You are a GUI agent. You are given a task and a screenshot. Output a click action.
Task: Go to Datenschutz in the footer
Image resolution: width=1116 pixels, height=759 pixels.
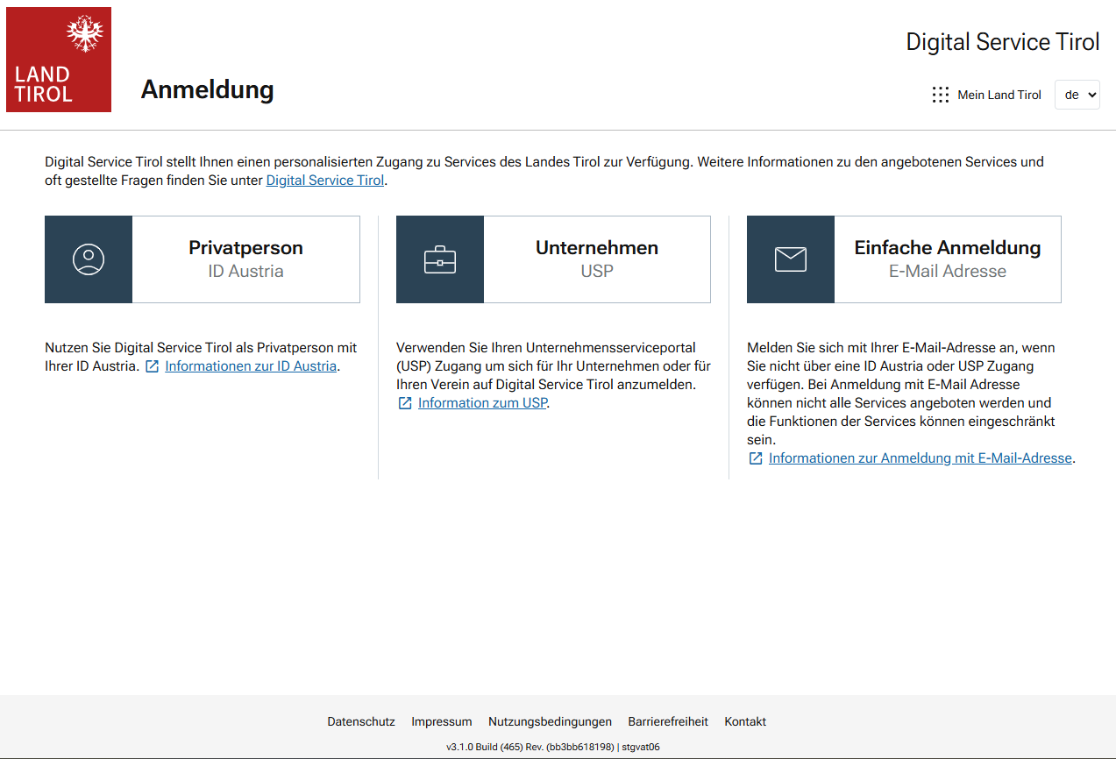click(x=361, y=722)
